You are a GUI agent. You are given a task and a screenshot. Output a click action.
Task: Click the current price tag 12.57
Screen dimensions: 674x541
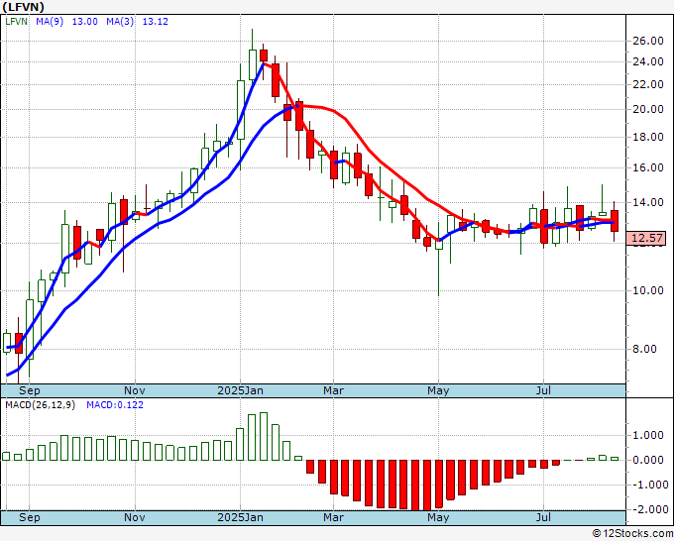point(645,238)
